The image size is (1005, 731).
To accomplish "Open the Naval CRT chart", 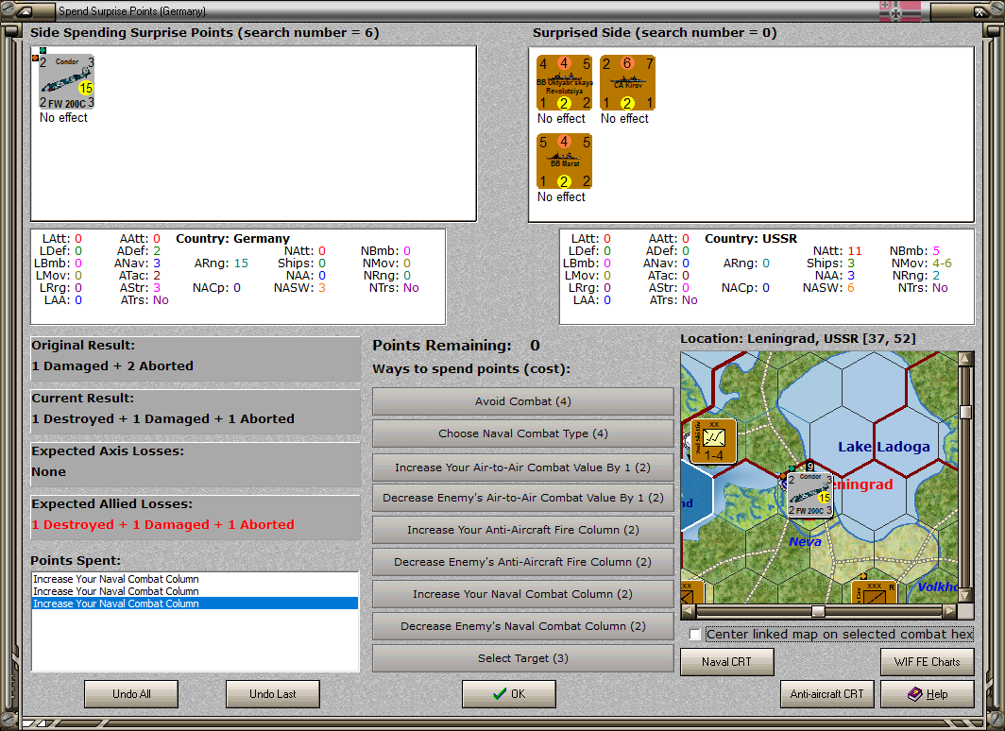I will [x=726, y=662].
